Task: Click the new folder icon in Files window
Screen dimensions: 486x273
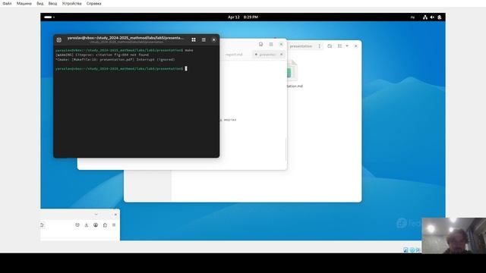Action: point(330,46)
